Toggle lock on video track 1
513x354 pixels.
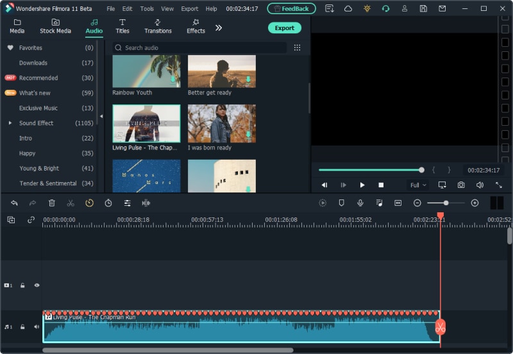pos(22,285)
